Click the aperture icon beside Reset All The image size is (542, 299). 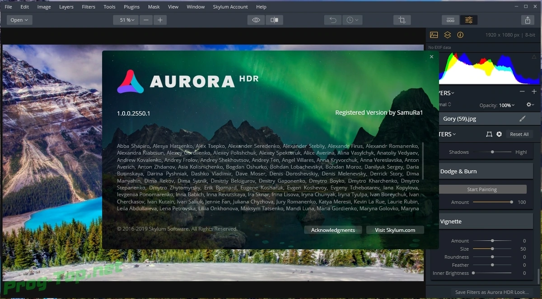499,134
